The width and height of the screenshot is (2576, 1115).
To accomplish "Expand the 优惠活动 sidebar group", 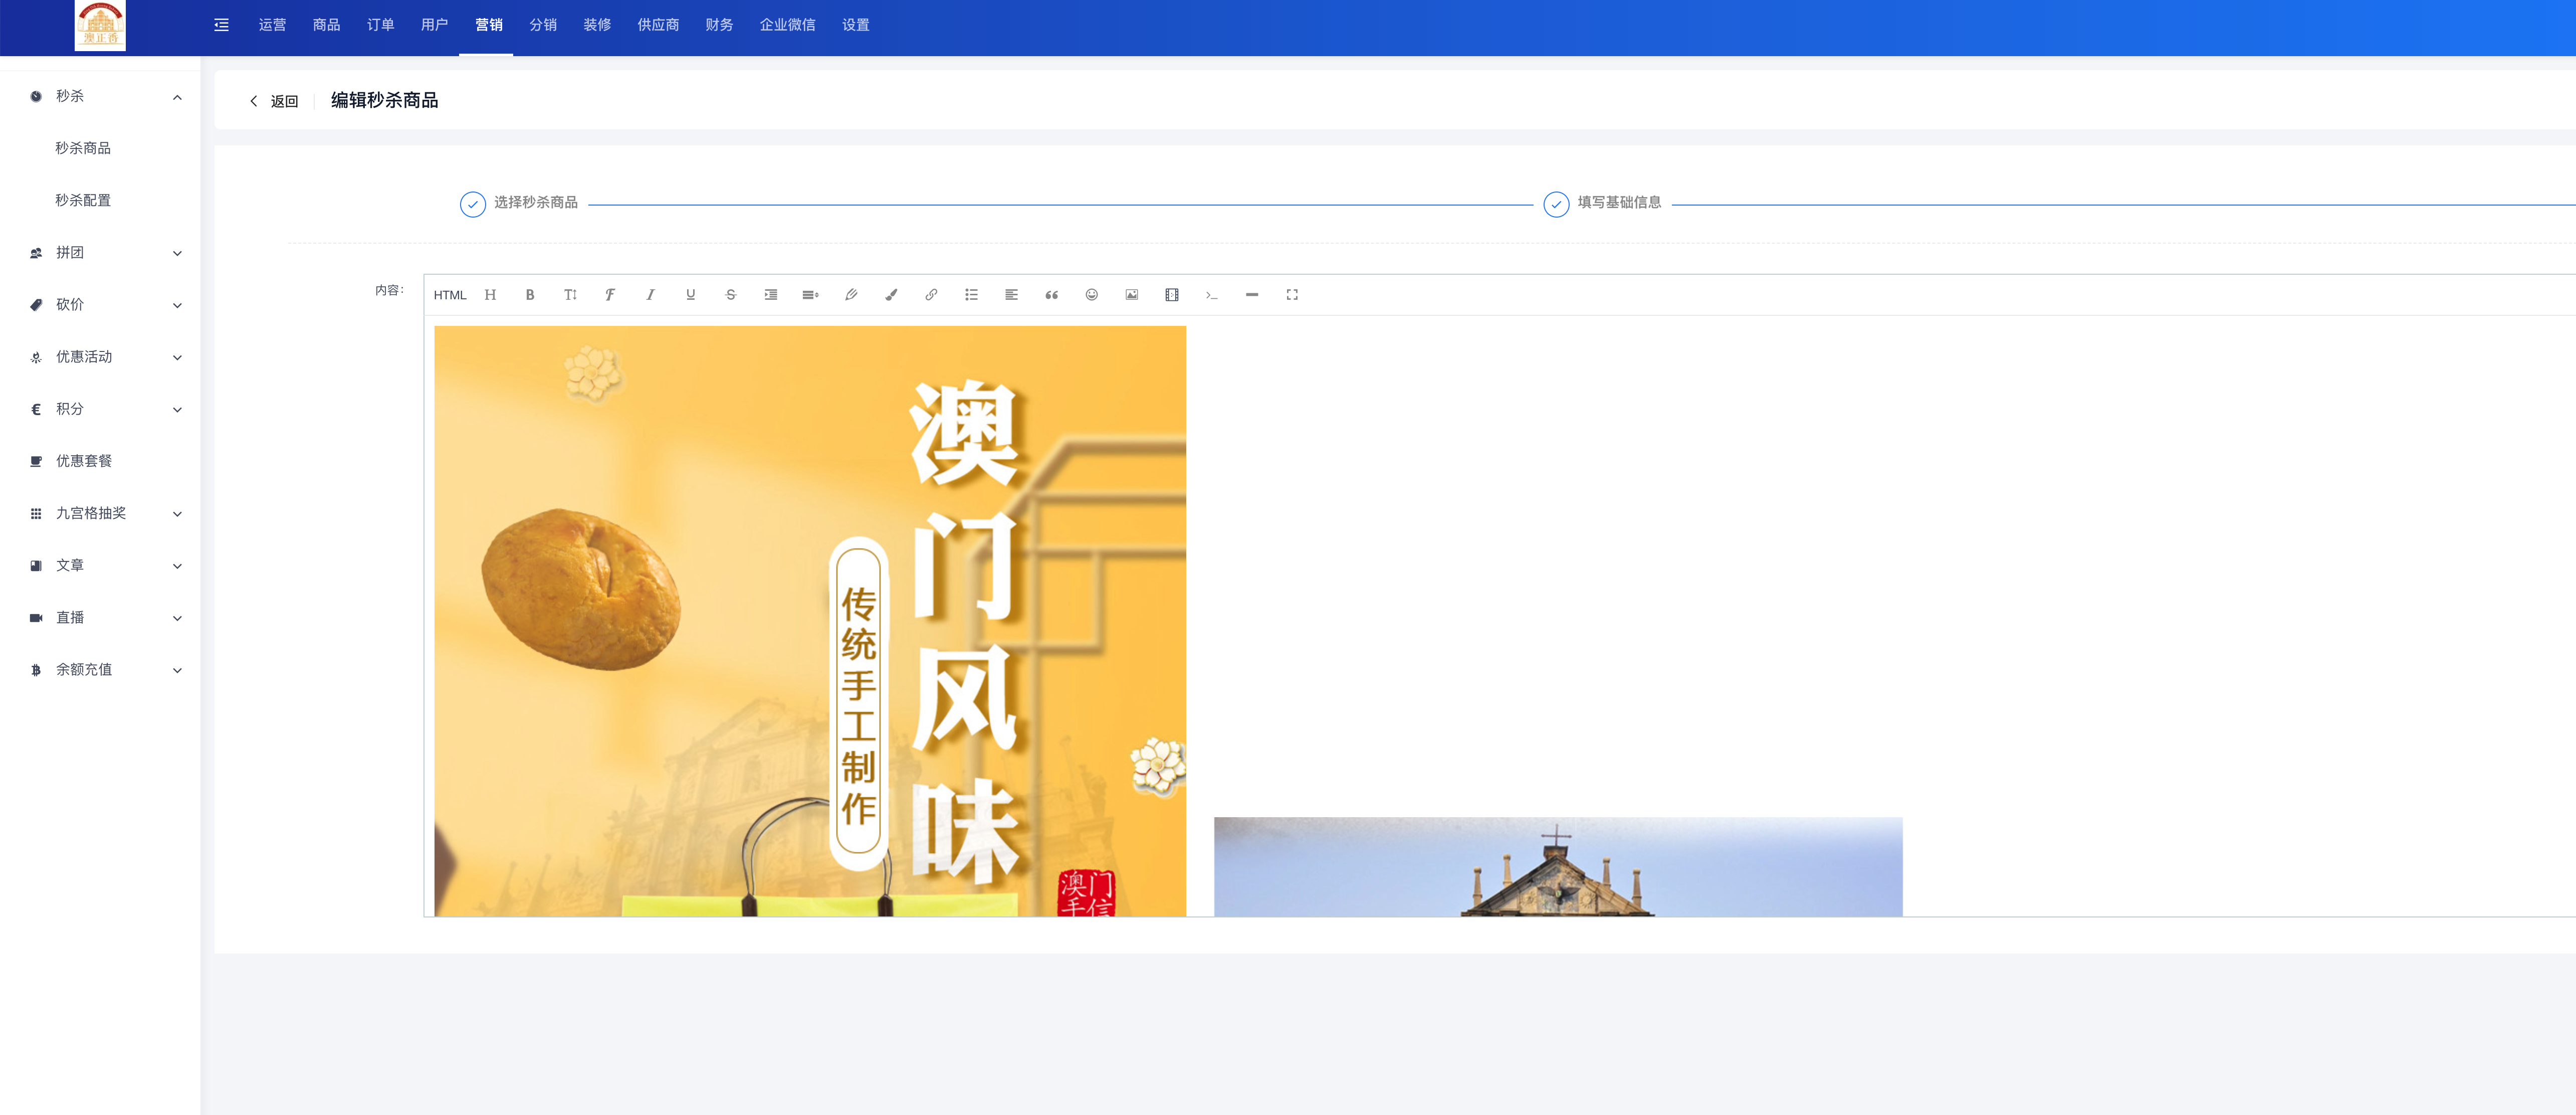I will pyautogui.click(x=100, y=357).
